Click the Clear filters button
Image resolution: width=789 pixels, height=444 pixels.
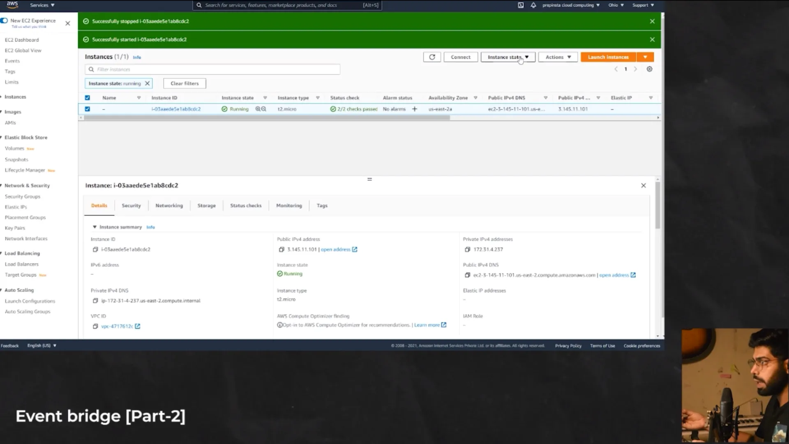pyautogui.click(x=185, y=83)
